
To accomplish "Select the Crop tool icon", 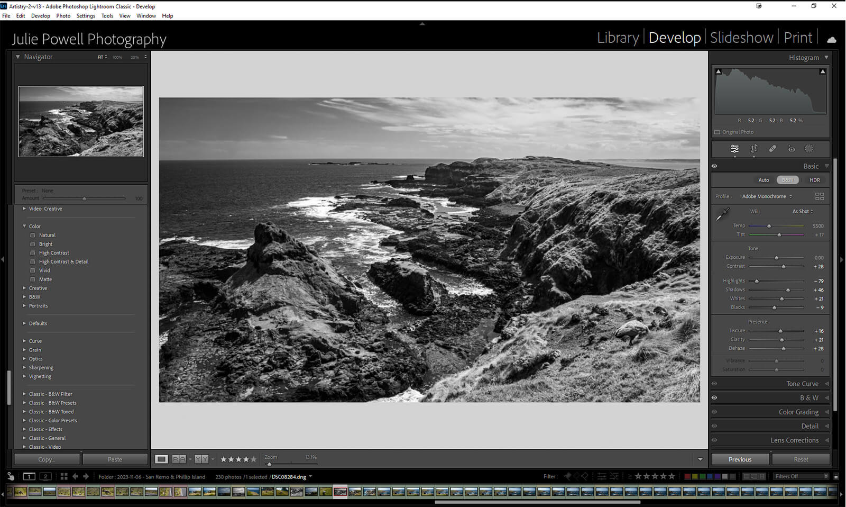I will click(x=754, y=149).
